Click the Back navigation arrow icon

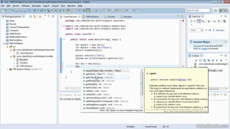[123, 10]
